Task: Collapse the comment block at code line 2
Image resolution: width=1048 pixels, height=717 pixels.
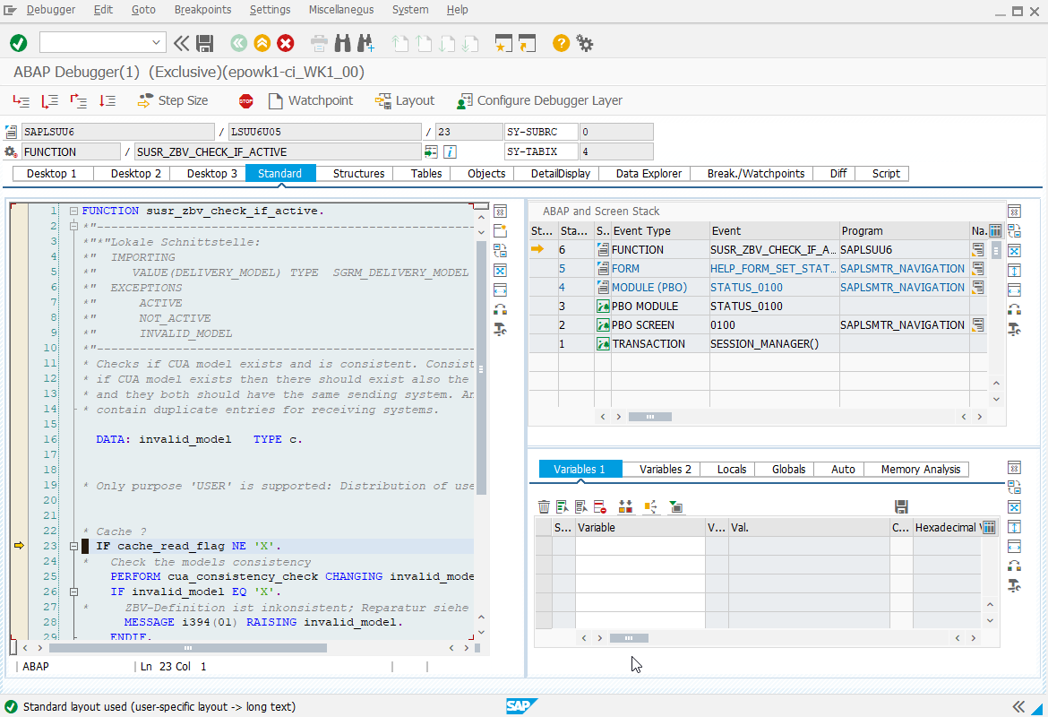Action: coord(73,226)
